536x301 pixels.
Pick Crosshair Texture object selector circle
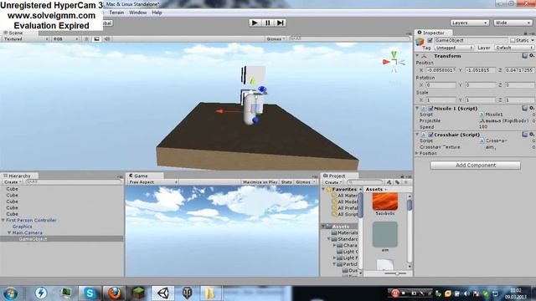[x=533, y=147]
